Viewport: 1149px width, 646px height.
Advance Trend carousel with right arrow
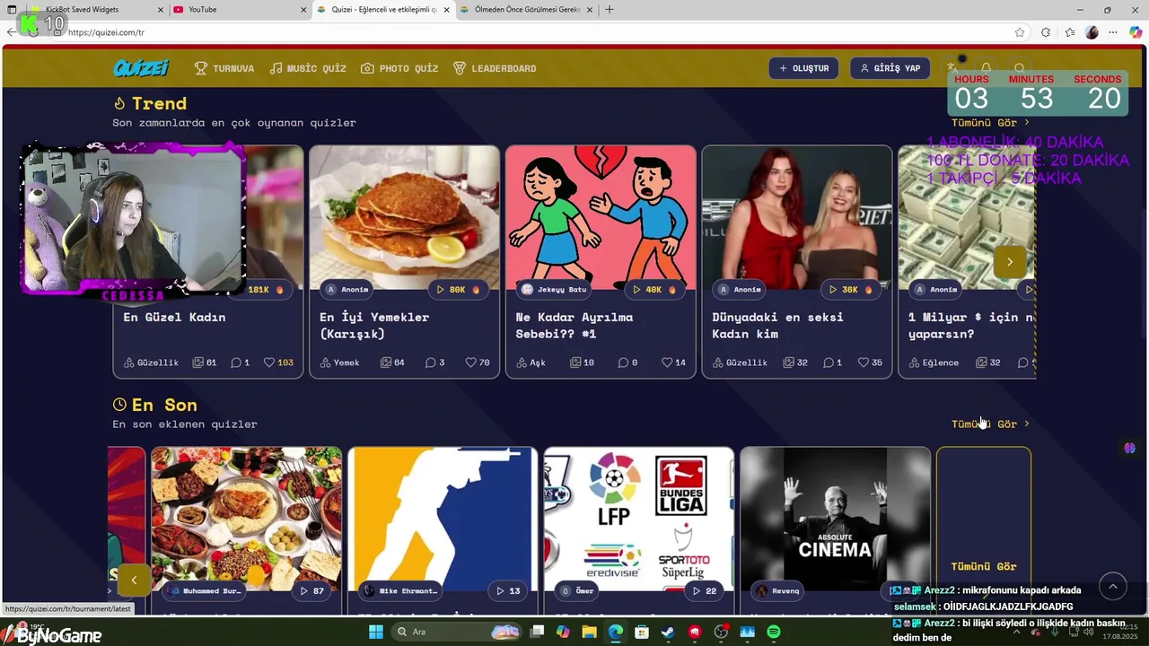(1009, 262)
